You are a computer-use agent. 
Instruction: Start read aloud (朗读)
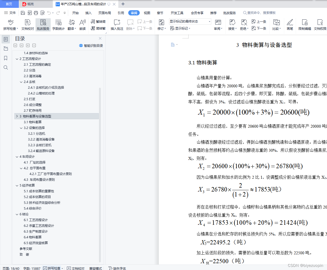coord(83,25)
